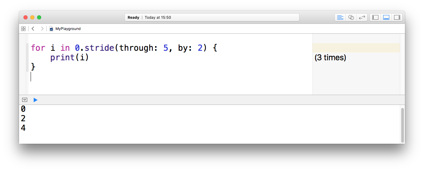This screenshot has width=424, height=171.
Task: Click the console output scrollbar
Action: [403, 125]
